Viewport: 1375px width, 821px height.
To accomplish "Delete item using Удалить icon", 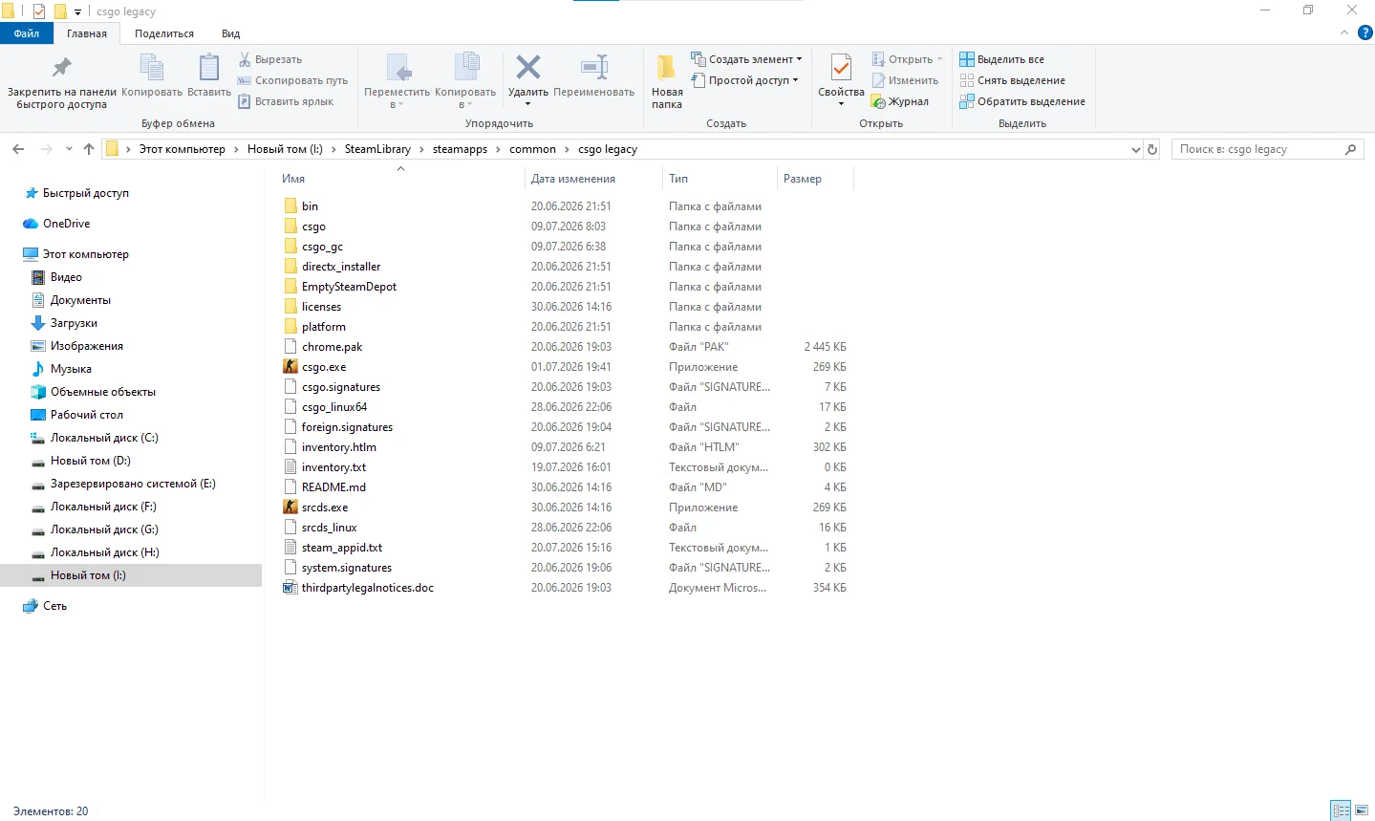I will 528,67.
